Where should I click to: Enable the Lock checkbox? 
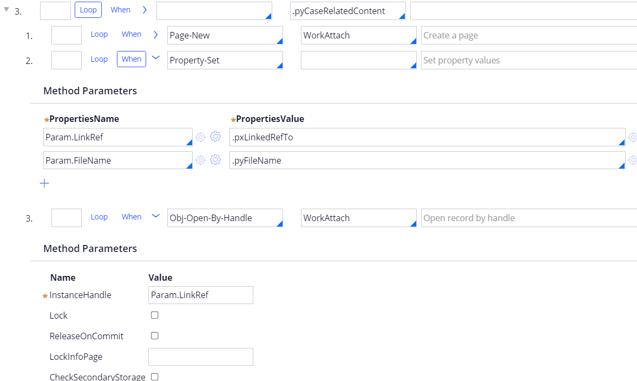[154, 315]
